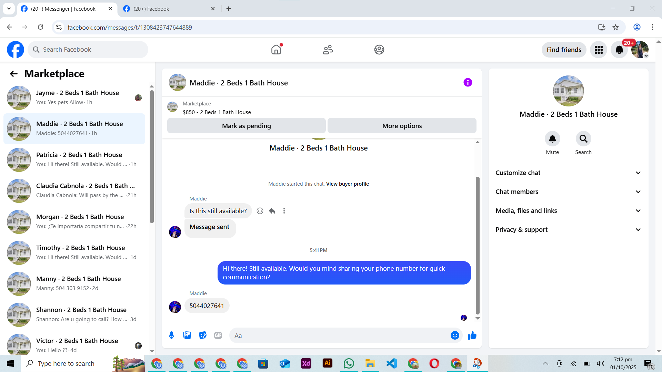Open the account profile menu
This screenshot has height=372, width=662.
pyautogui.click(x=640, y=50)
